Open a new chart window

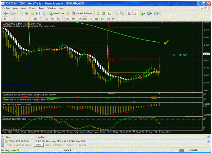click(x=5, y=13)
